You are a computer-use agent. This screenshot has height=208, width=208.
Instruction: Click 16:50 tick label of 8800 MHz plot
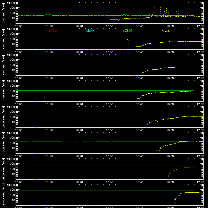[x=170, y=182]
